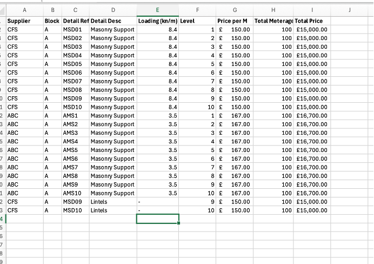Click the ABC supplier cell in AMS1 row
The image size is (374, 264).
25,116
